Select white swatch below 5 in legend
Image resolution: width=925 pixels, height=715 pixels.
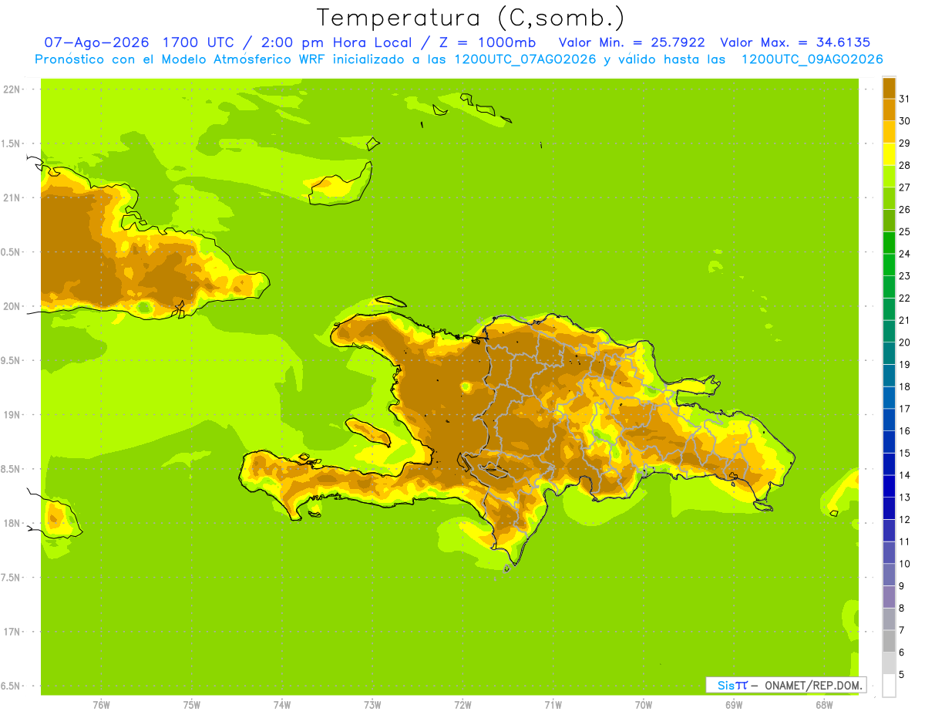(889, 685)
